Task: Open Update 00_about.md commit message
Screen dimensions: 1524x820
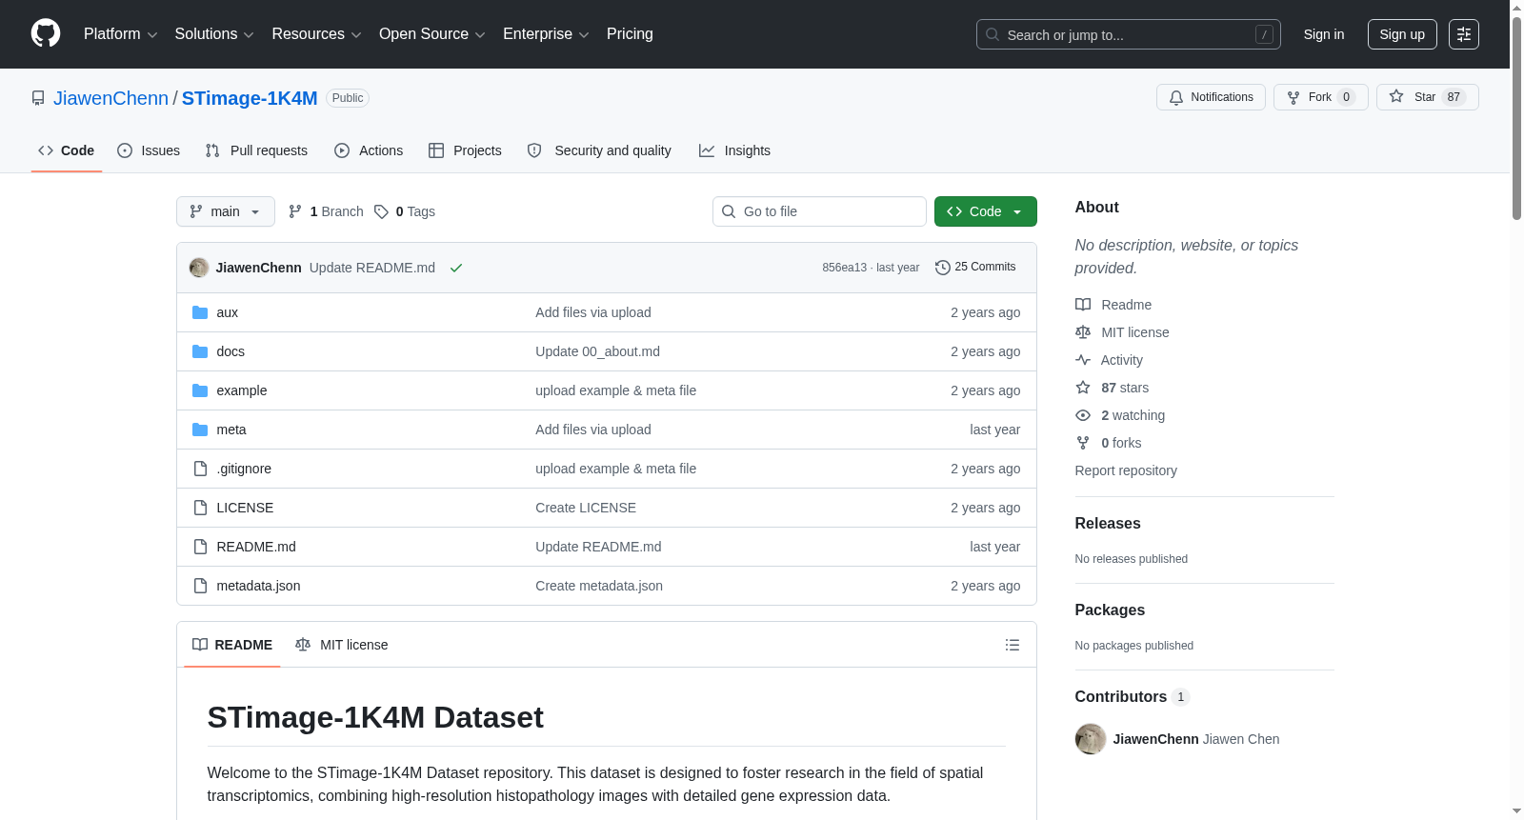Action: click(x=597, y=351)
